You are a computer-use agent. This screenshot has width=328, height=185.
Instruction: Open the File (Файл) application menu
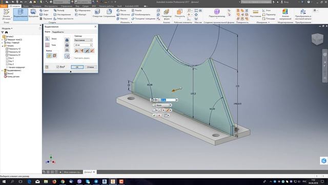pos(4,6)
